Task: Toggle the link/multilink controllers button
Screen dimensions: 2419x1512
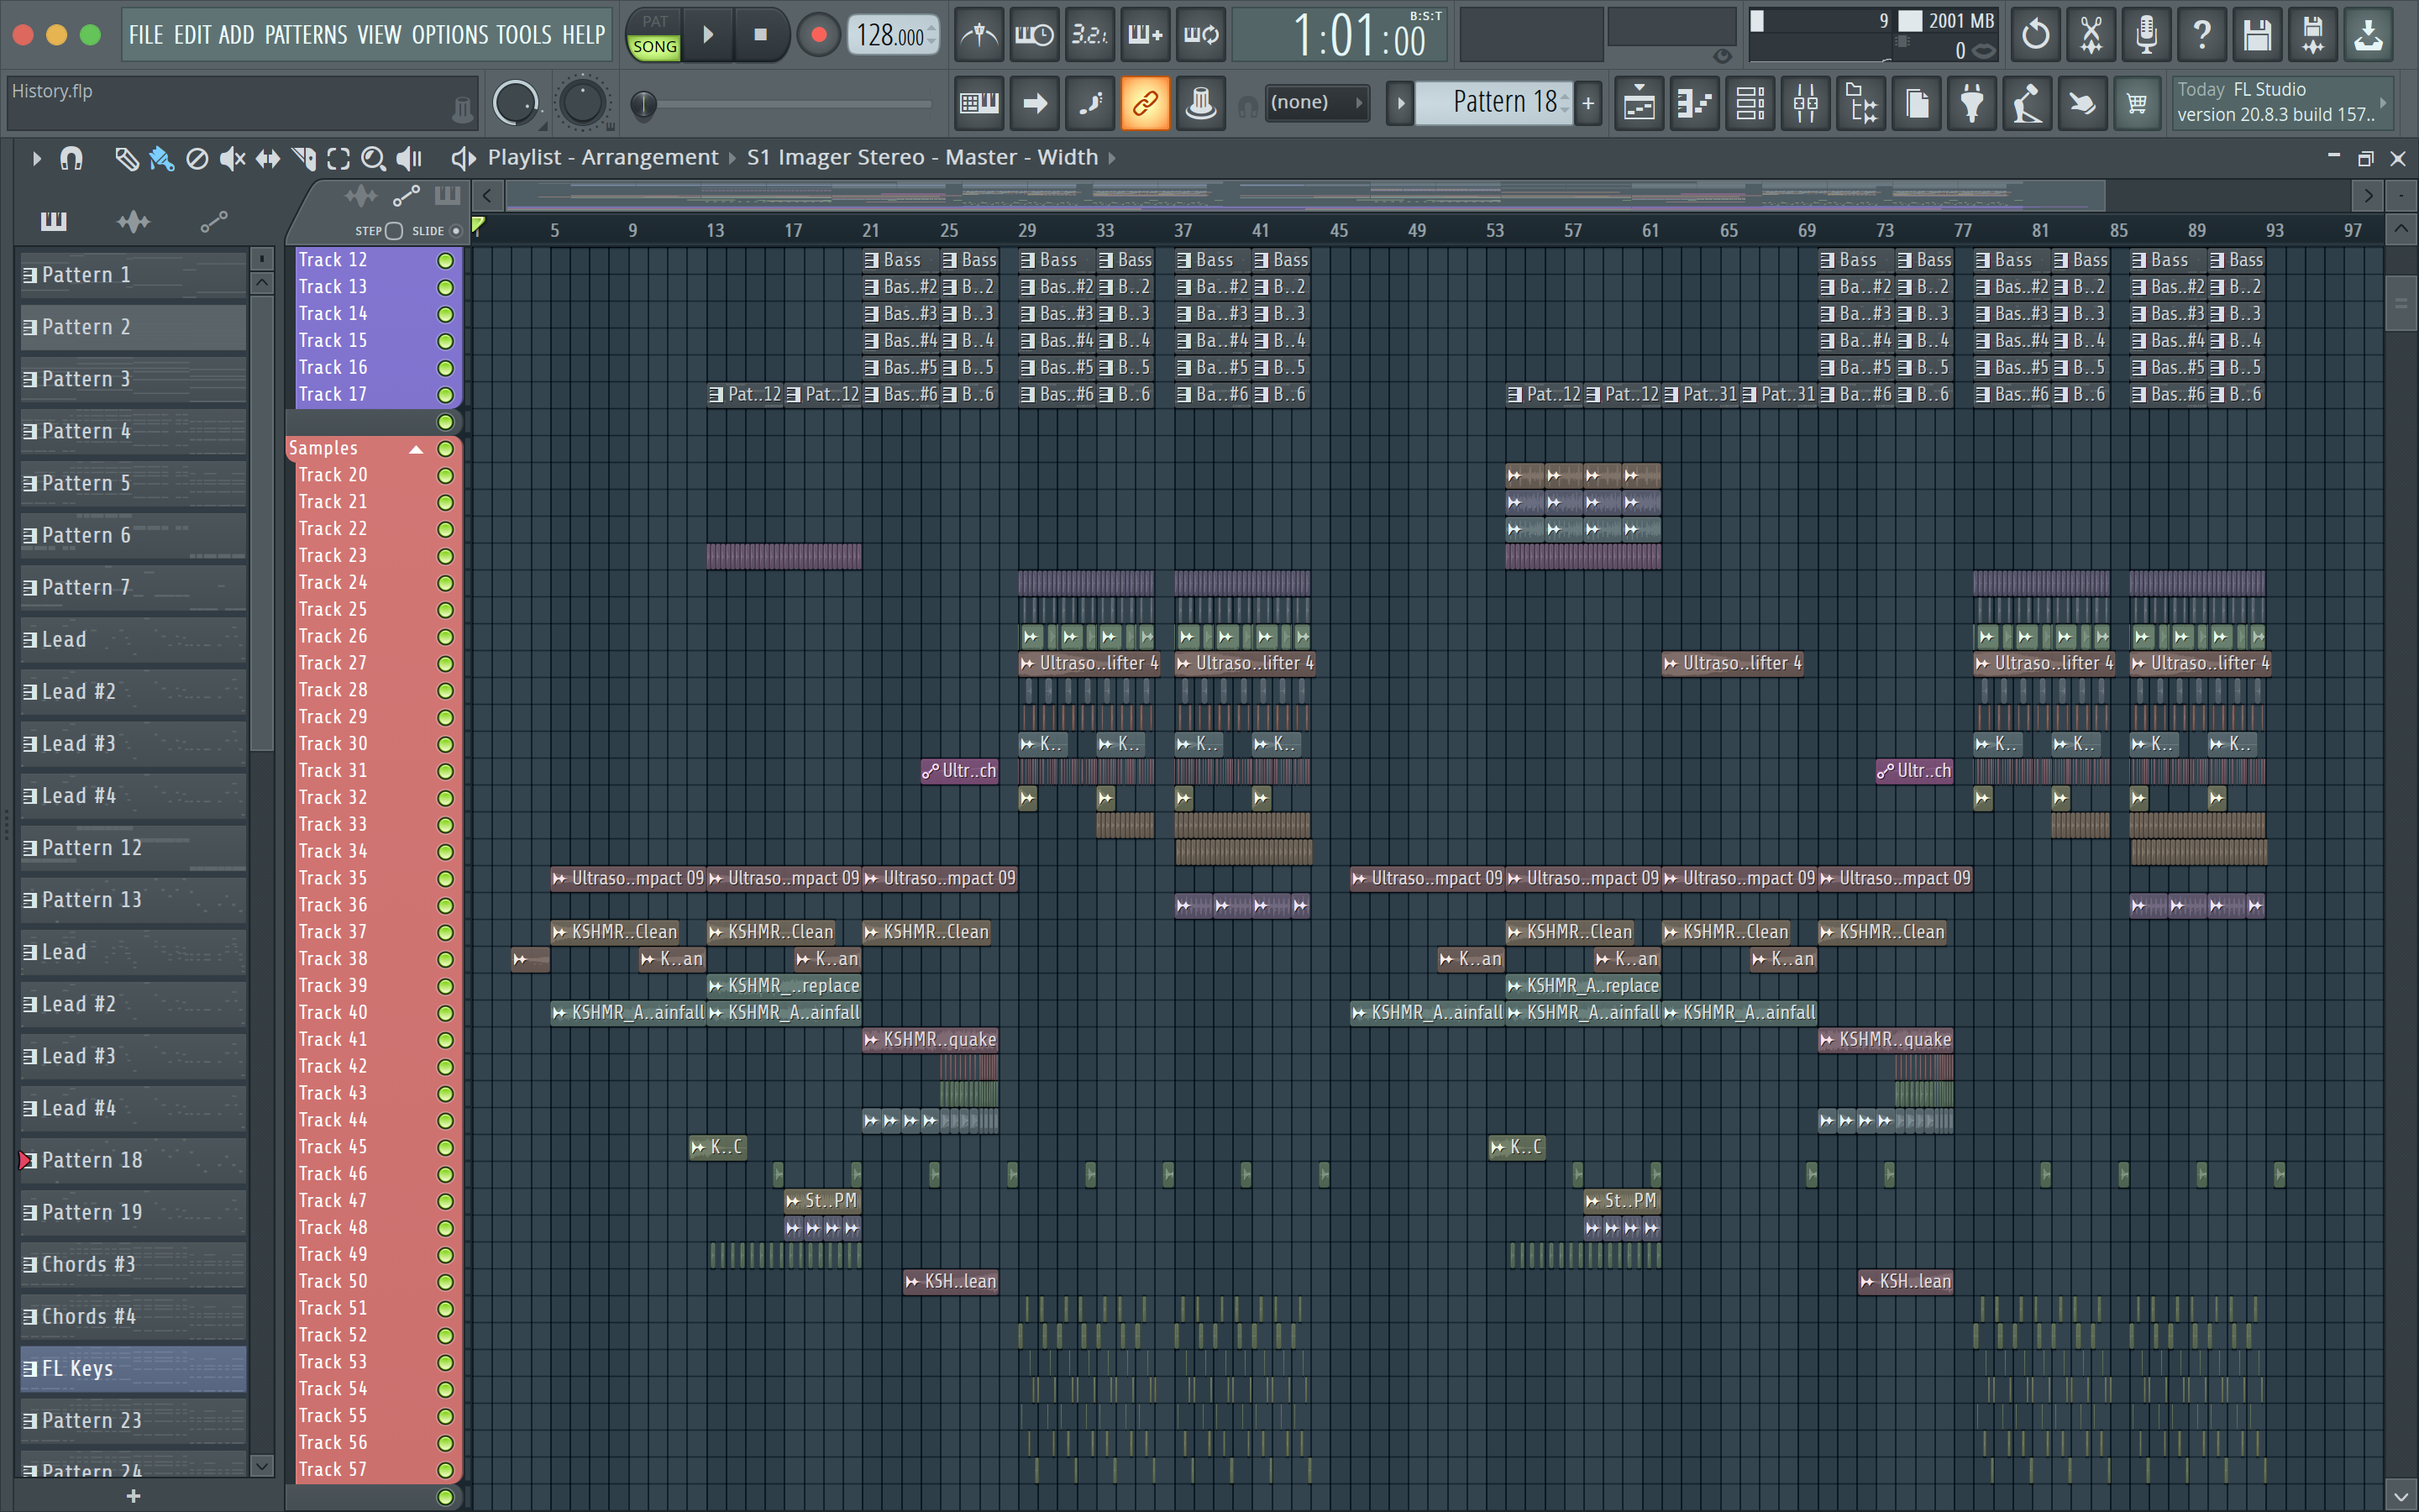Action: [1145, 103]
